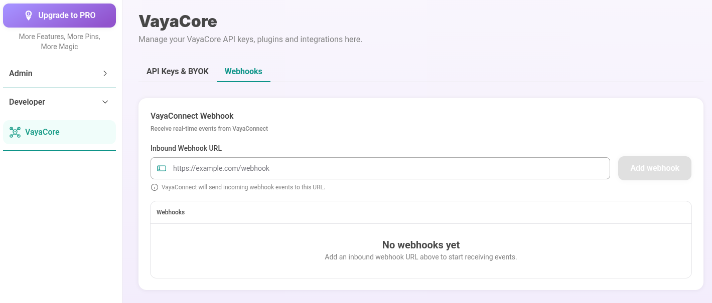Click the VayaCore network icon in sidebar
The width and height of the screenshot is (712, 303).
coord(15,132)
